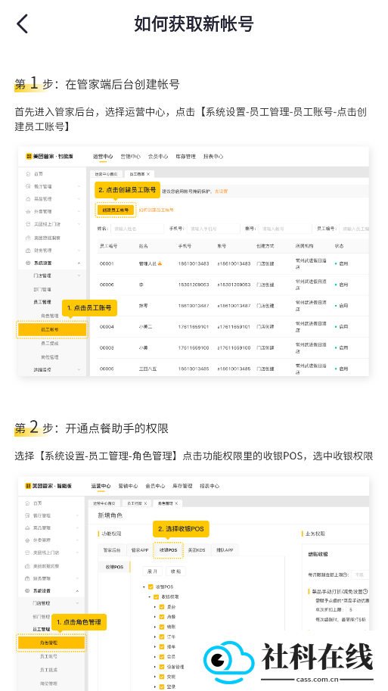388x691 pixels.
Task: Click the 展开 button above permission tree
Action: point(153,571)
